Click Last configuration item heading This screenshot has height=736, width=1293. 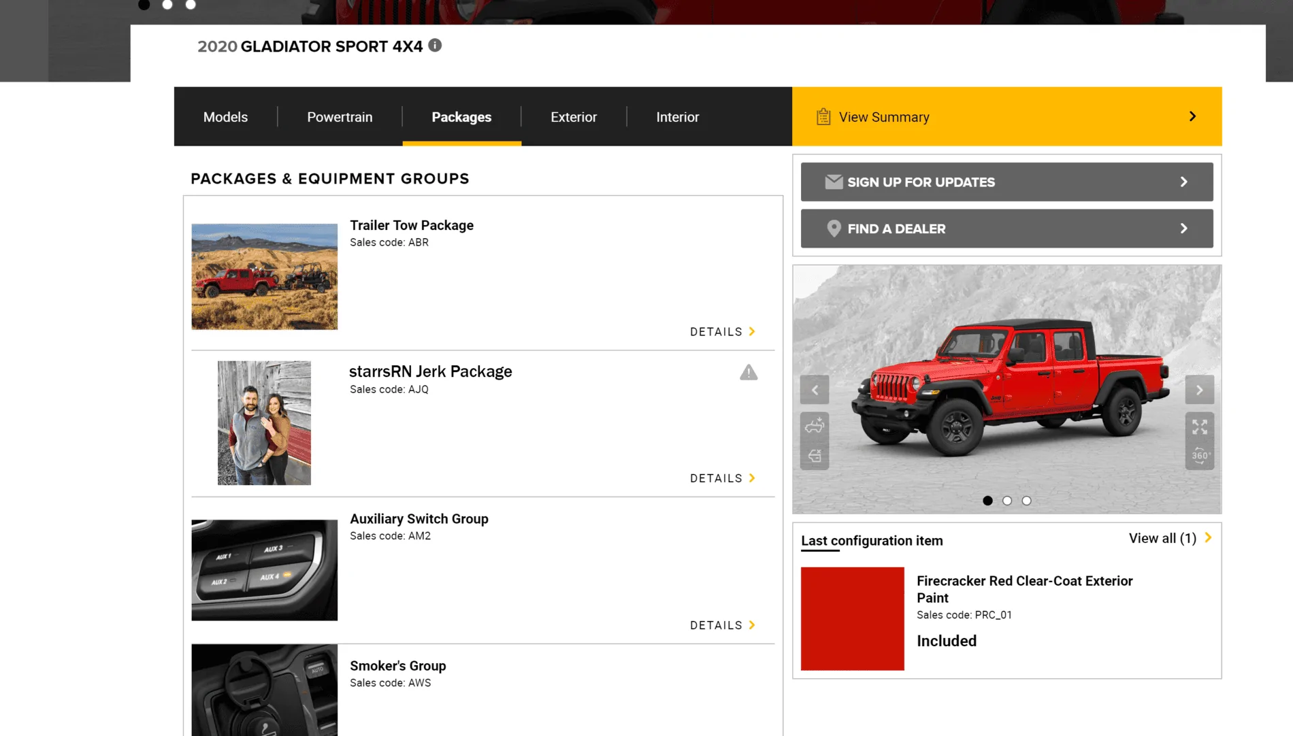tap(872, 541)
